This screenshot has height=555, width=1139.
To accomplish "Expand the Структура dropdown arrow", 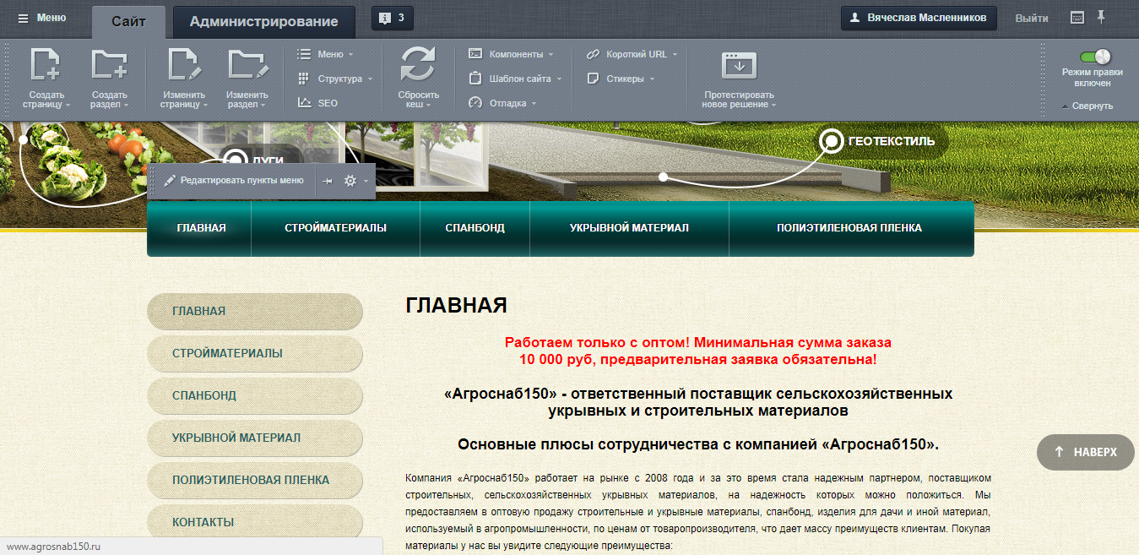I will click(x=370, y=79).
